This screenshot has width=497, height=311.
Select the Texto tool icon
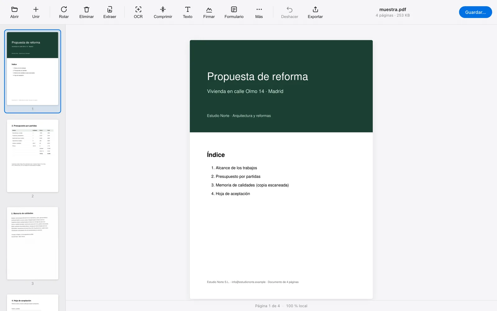pos(188,10)
